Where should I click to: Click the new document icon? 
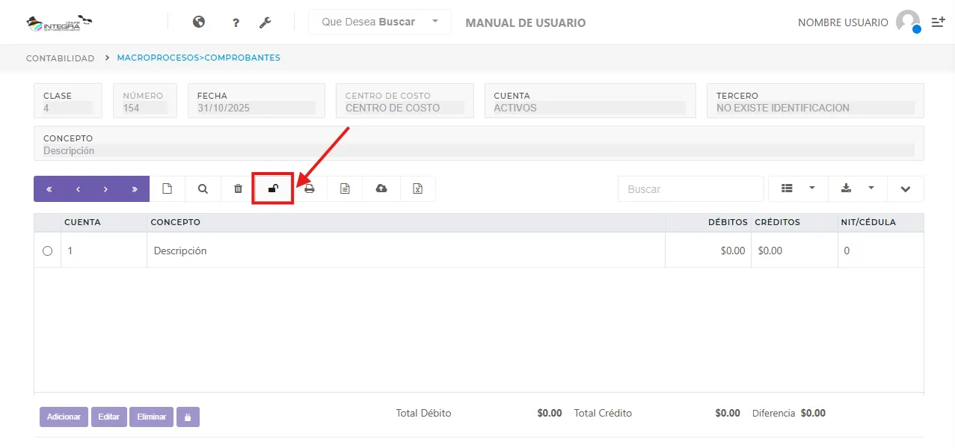(x=167, y=188)
